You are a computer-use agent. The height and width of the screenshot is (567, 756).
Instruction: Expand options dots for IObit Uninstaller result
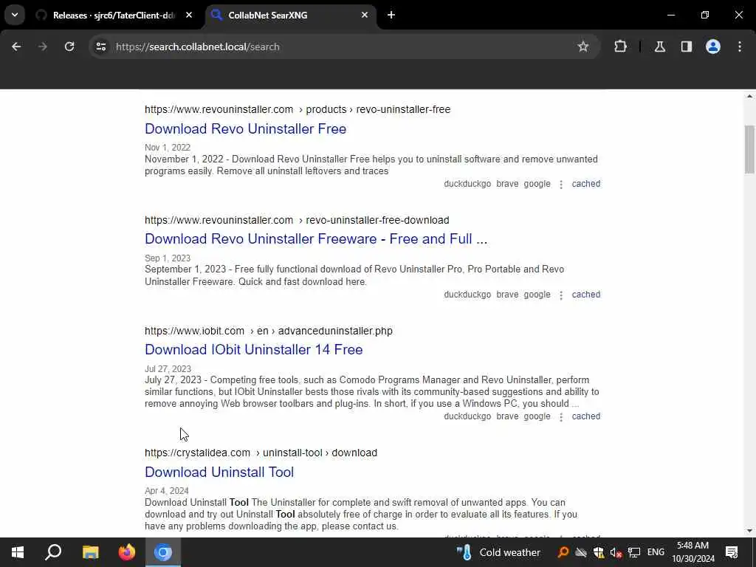click(561, 417)
